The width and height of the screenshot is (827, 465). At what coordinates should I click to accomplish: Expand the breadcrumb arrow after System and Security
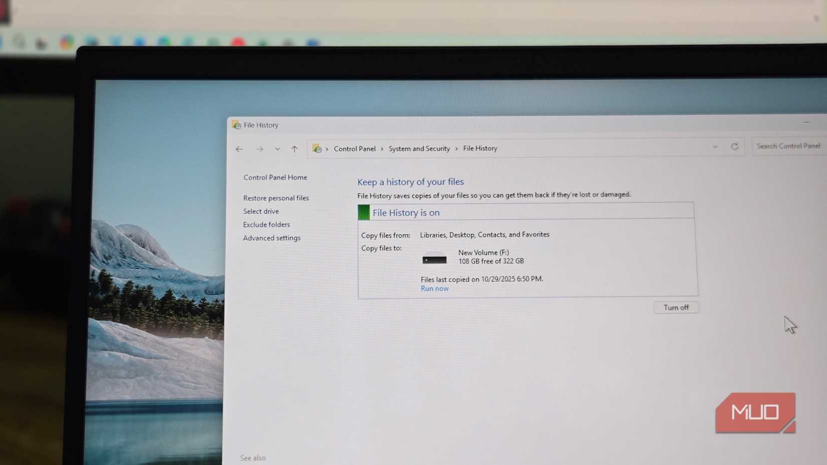tap(457, 149)
